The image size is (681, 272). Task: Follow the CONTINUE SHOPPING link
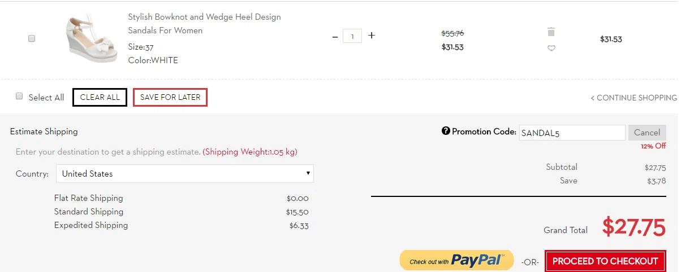click(633, 98)
